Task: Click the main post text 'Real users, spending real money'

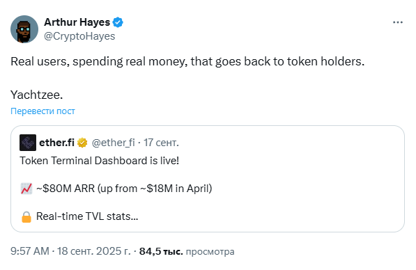Action: pos(187,61)
